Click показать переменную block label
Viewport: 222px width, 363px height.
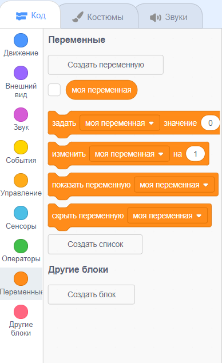click(91, 185)
